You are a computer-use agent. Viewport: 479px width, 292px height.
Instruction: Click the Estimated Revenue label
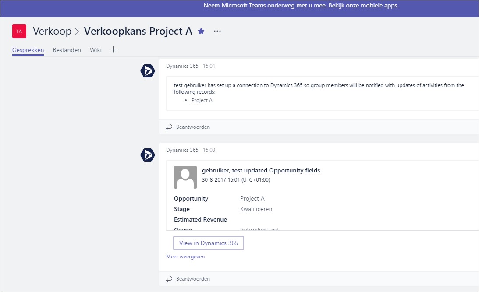(x=200, y=219)
